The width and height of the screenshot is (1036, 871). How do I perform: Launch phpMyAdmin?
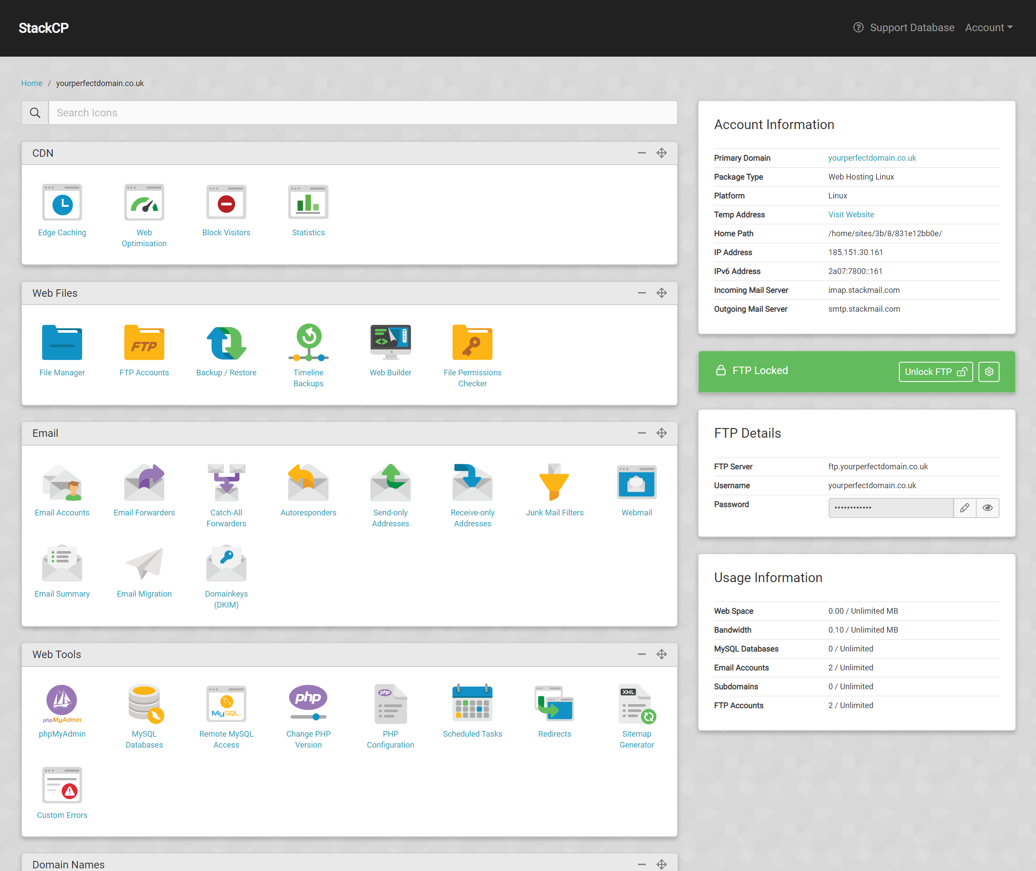62,711
